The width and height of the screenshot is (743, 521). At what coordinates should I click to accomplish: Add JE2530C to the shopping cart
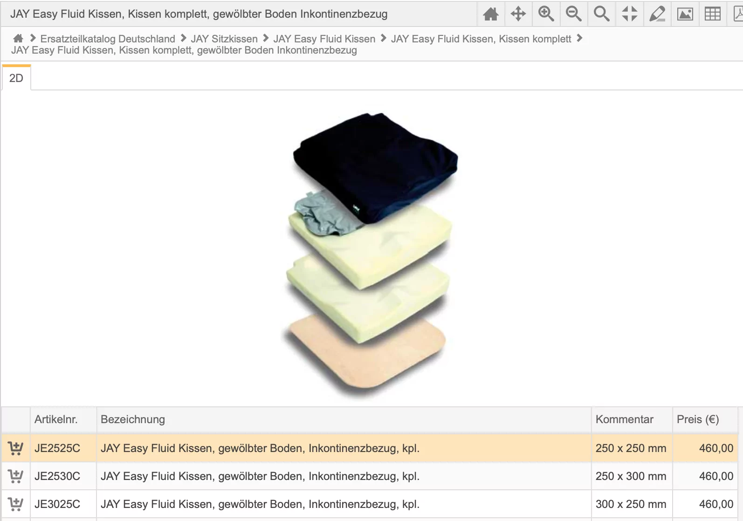(15, 476)
